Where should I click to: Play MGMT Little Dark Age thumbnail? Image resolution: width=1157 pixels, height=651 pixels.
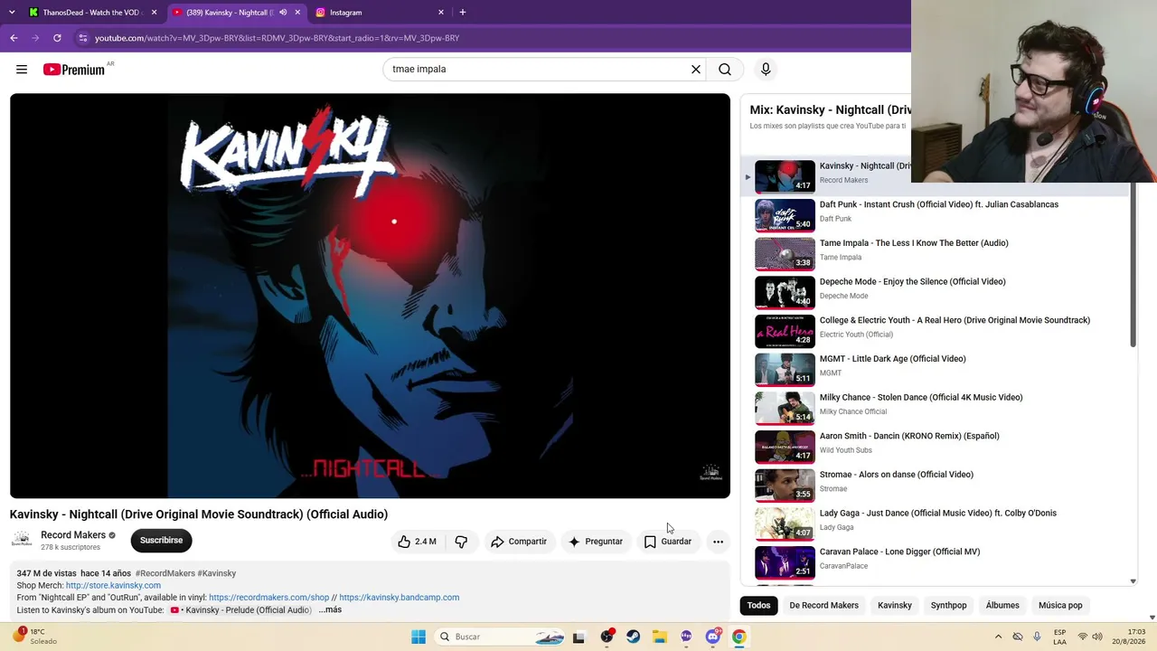click(785, 370)
